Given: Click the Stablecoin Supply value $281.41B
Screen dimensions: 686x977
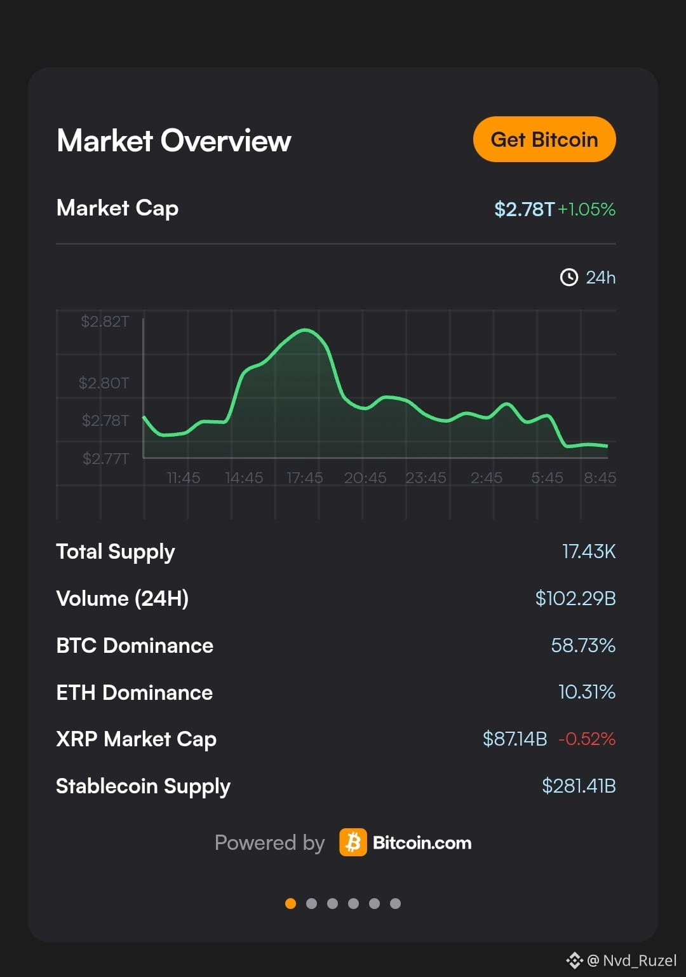Looking at the screenshot, I should (579, 786).
